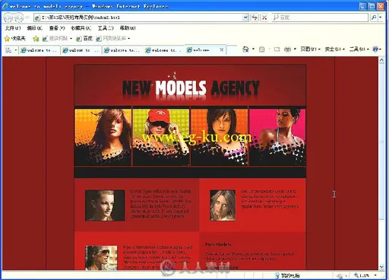Click the Help icon in command bar
The width and height of the screenshot is (389, 280).
(375, 49)
